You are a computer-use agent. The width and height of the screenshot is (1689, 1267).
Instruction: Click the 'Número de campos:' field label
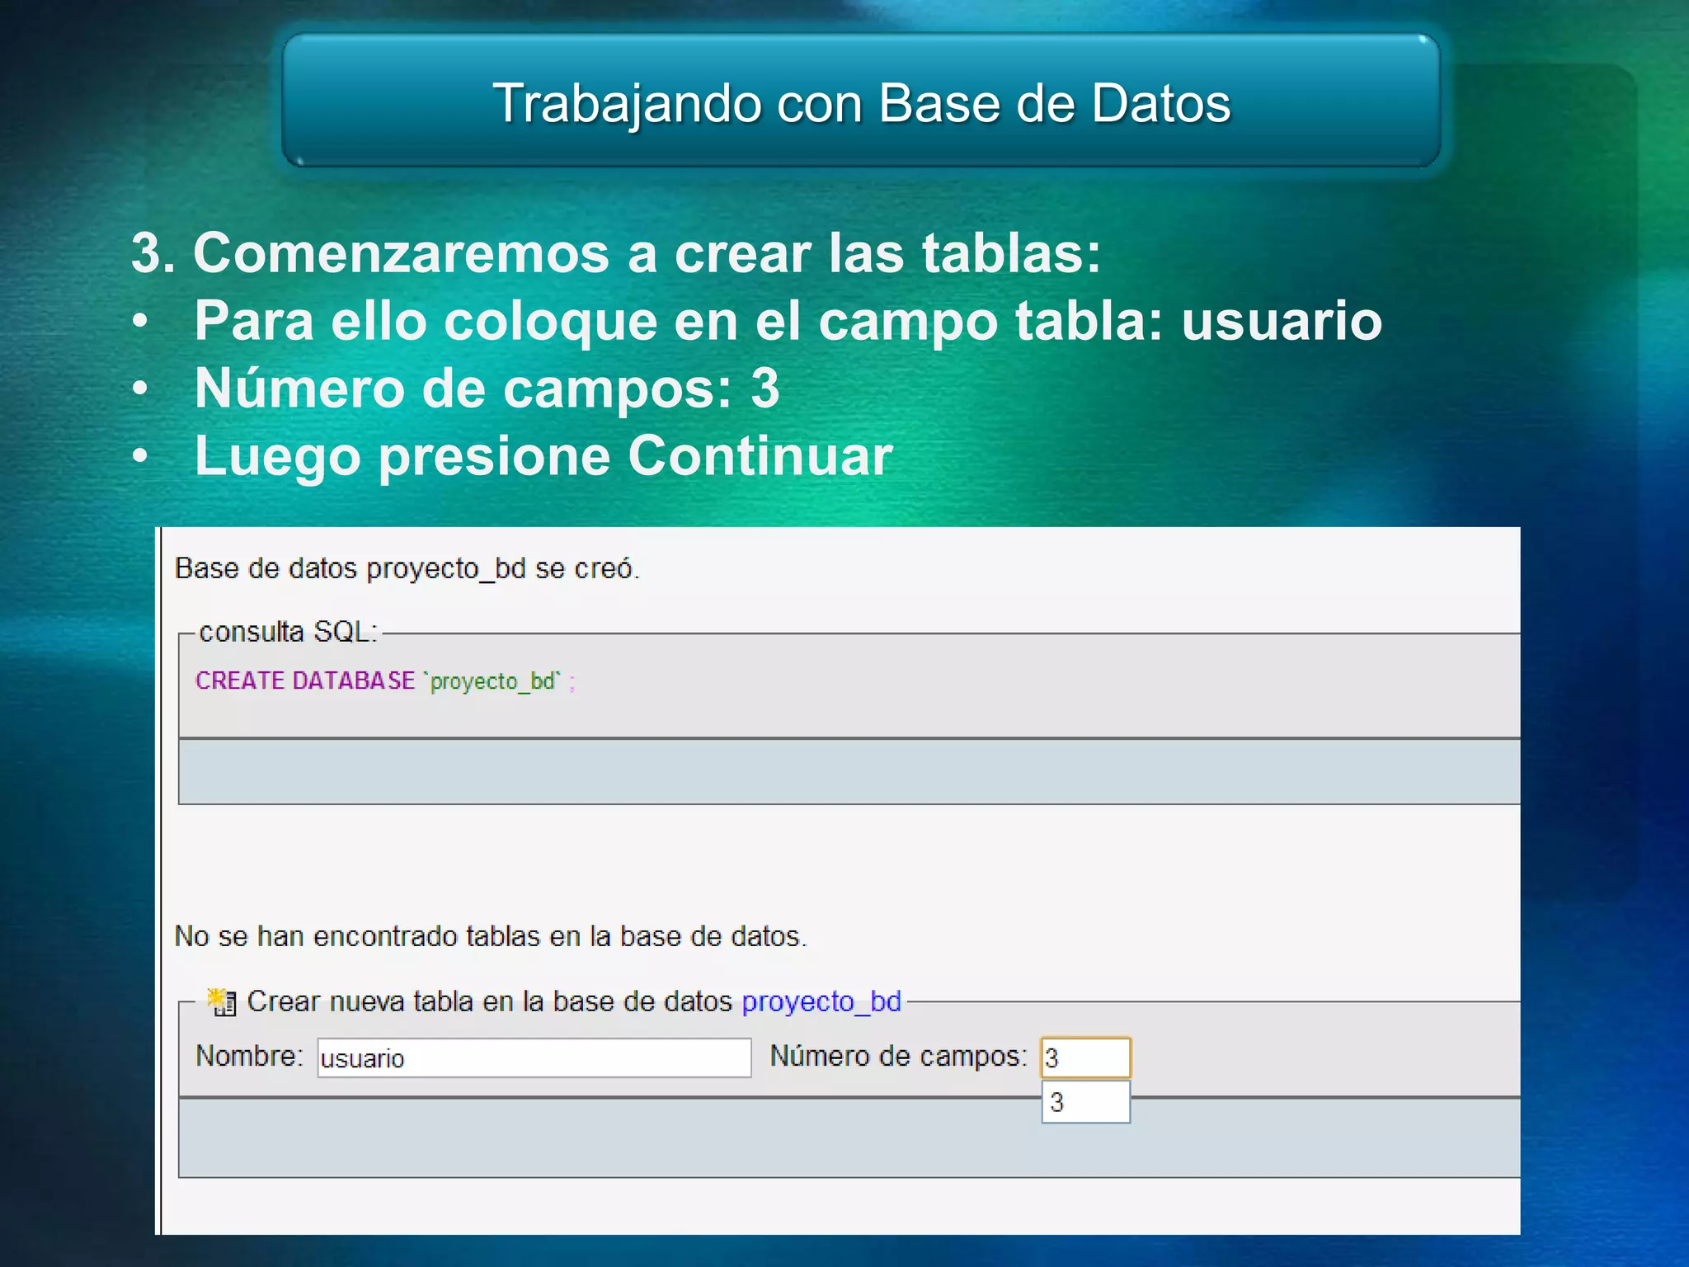click(899, 1056)
